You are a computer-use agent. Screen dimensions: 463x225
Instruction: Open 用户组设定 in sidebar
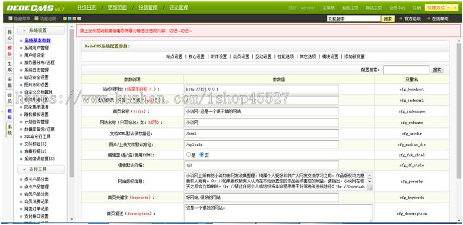tap(34, 55)
